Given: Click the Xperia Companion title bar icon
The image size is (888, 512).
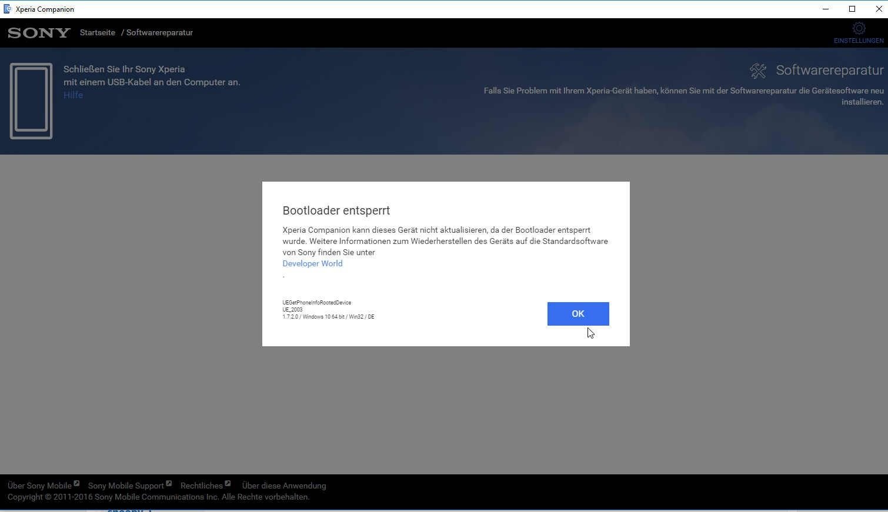Looking at the screenshot, I should [8, 9].
